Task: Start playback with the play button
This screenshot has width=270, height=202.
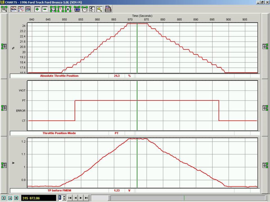Action: coord(3,198)
